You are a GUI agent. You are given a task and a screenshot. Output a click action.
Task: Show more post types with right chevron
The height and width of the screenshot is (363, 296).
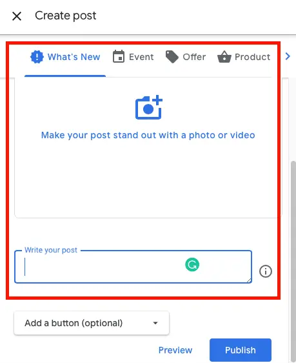coord(288,56)
